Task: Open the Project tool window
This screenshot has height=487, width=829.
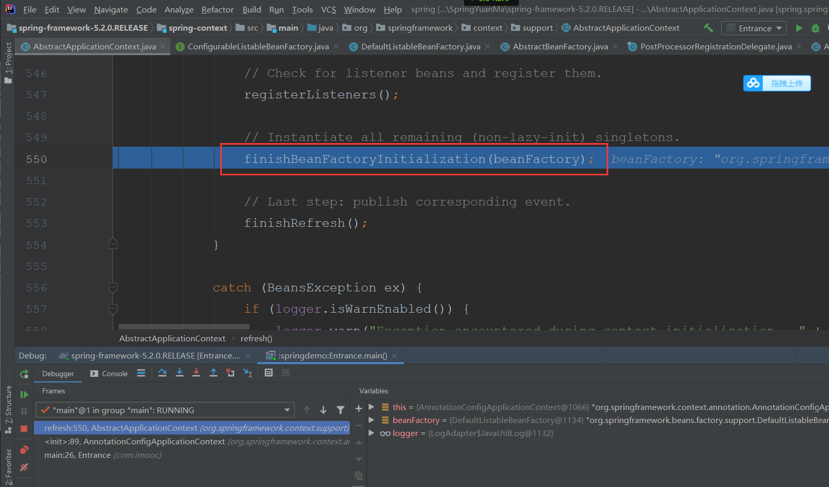Action: click(x=8, y=62)
